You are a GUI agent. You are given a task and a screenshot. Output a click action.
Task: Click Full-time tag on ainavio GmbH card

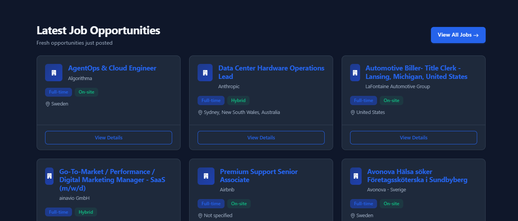[59, 212]
